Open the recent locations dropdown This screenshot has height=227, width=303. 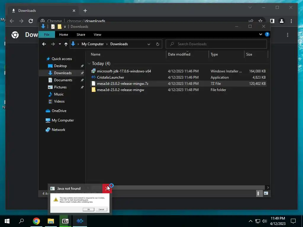pyautogui.click(x=60, y=44)
